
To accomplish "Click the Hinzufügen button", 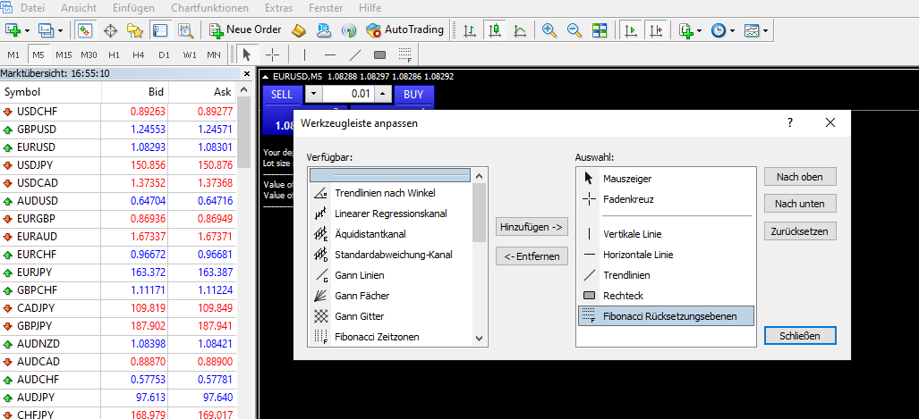I will [x=532, y=226].
